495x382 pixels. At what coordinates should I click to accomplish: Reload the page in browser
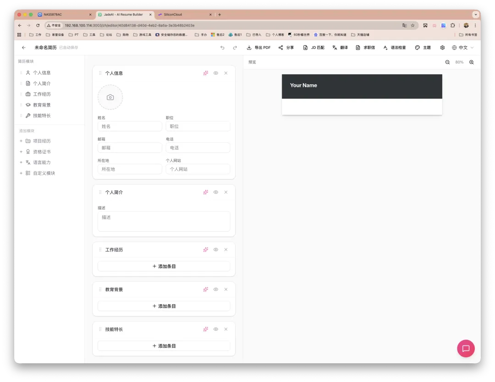pyautogui.click(x=38, y=25)
